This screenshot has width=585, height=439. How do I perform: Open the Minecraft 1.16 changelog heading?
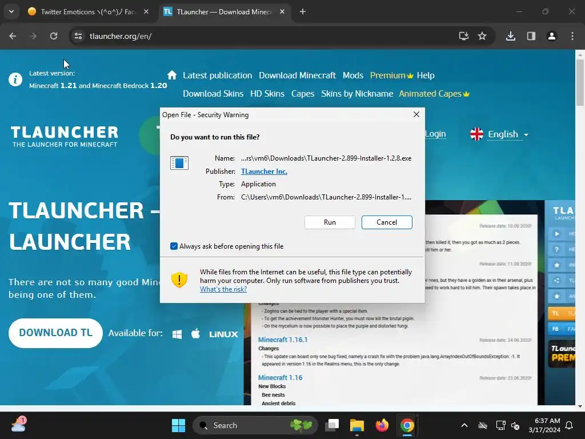tap(280, 378)
